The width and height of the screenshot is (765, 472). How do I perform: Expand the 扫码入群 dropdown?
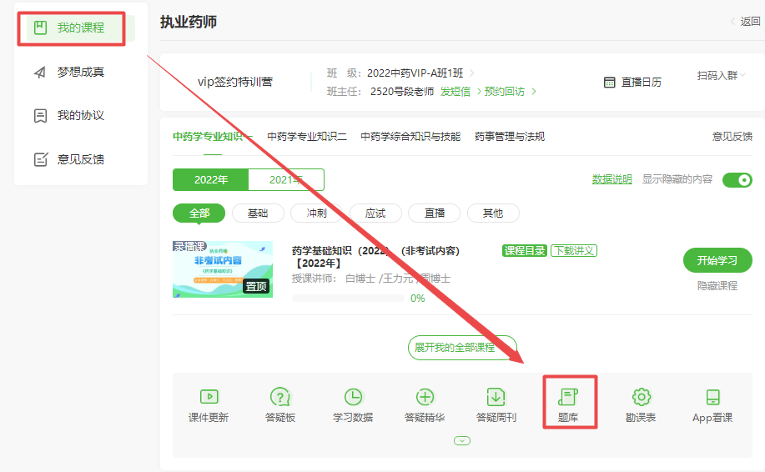[722, 76]
